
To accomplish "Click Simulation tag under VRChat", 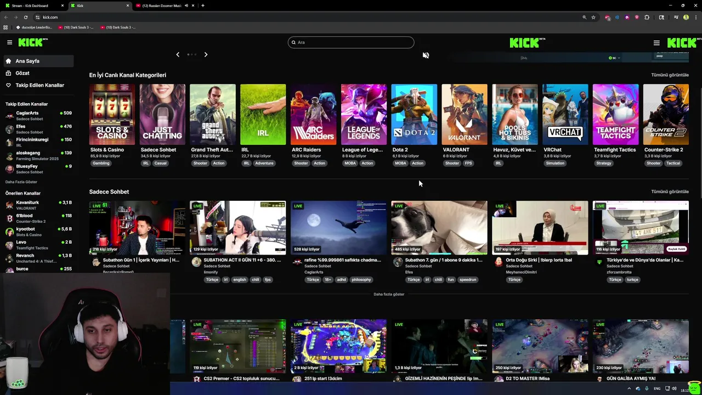I will coord(555,163).
